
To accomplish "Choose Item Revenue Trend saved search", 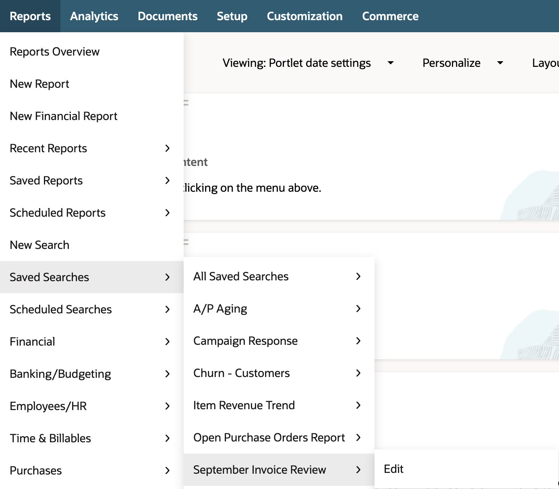I will (x=279, y=405).
